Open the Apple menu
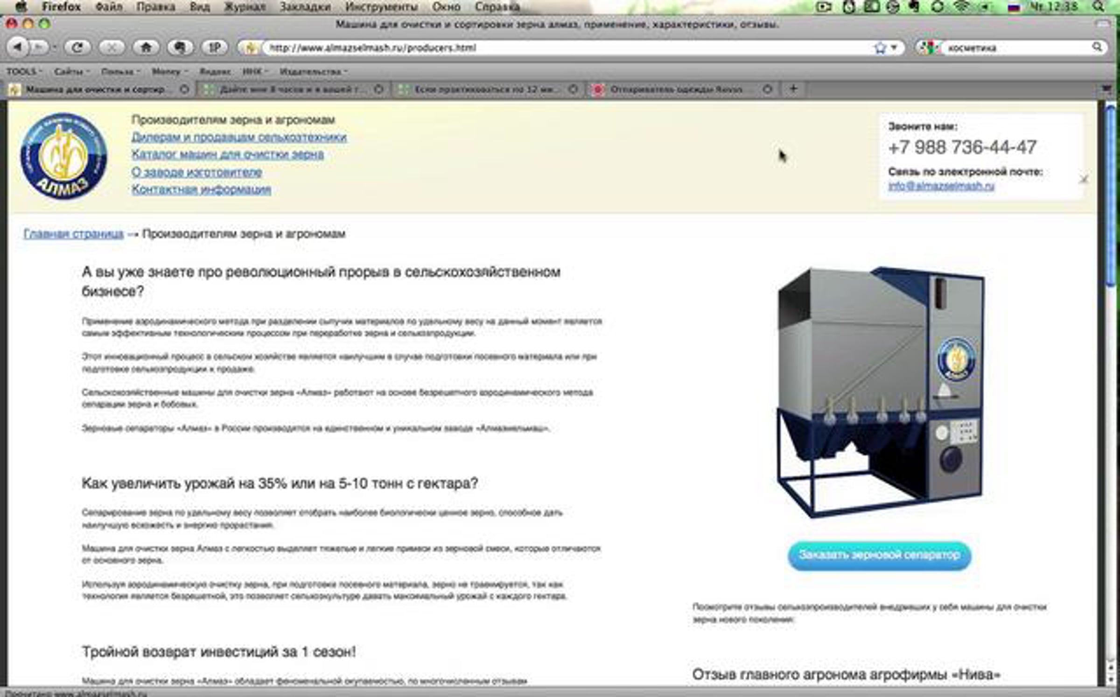Image resolution: width=1120 pixels, height=697 pixels. click(x=21, y=7)
